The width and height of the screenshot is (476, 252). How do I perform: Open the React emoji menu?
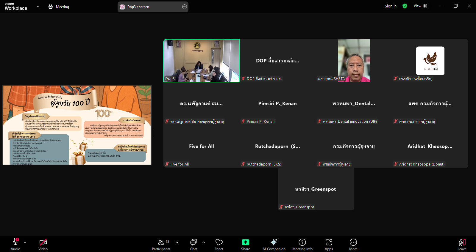point(219,244)
